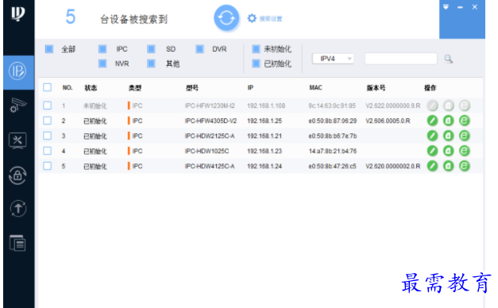Open web browser icon for 192.168.1.24
The height and width of the screenshot is (308, 498).
tap(465, 166)
